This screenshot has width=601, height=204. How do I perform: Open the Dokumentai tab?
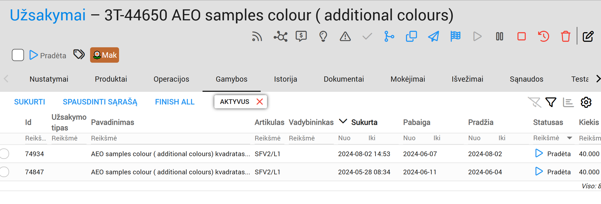point(344,79)
